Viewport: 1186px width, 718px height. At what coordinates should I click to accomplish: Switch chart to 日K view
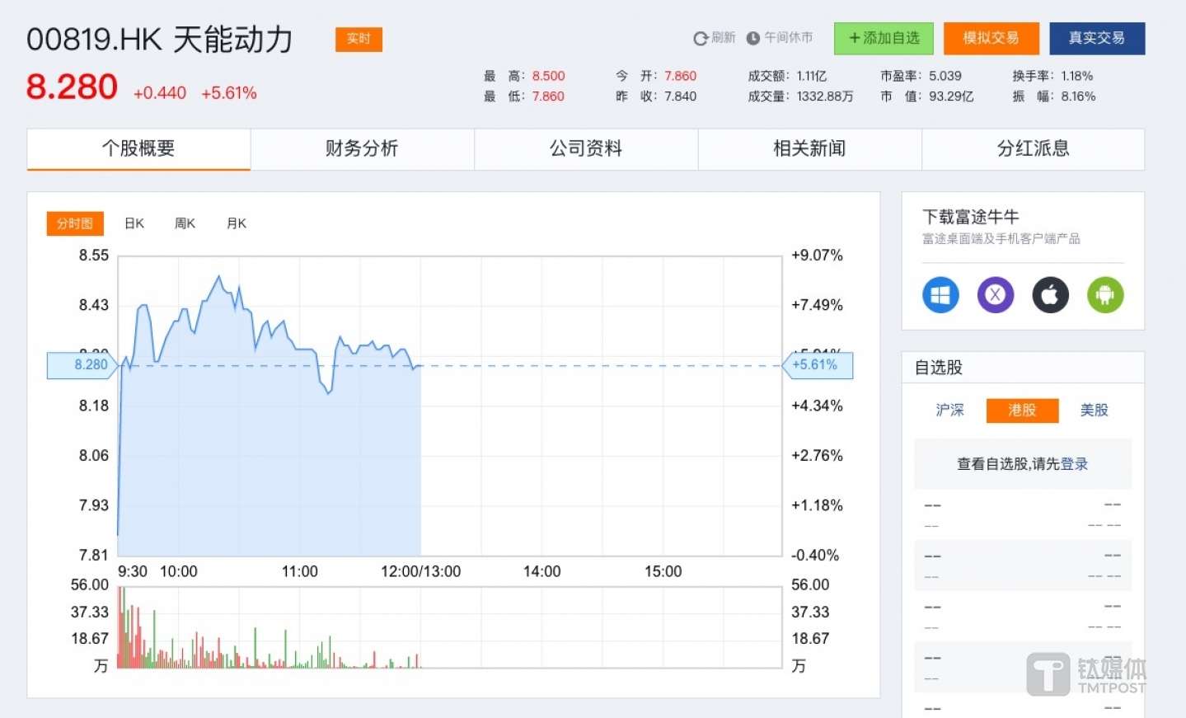point(134,223)
